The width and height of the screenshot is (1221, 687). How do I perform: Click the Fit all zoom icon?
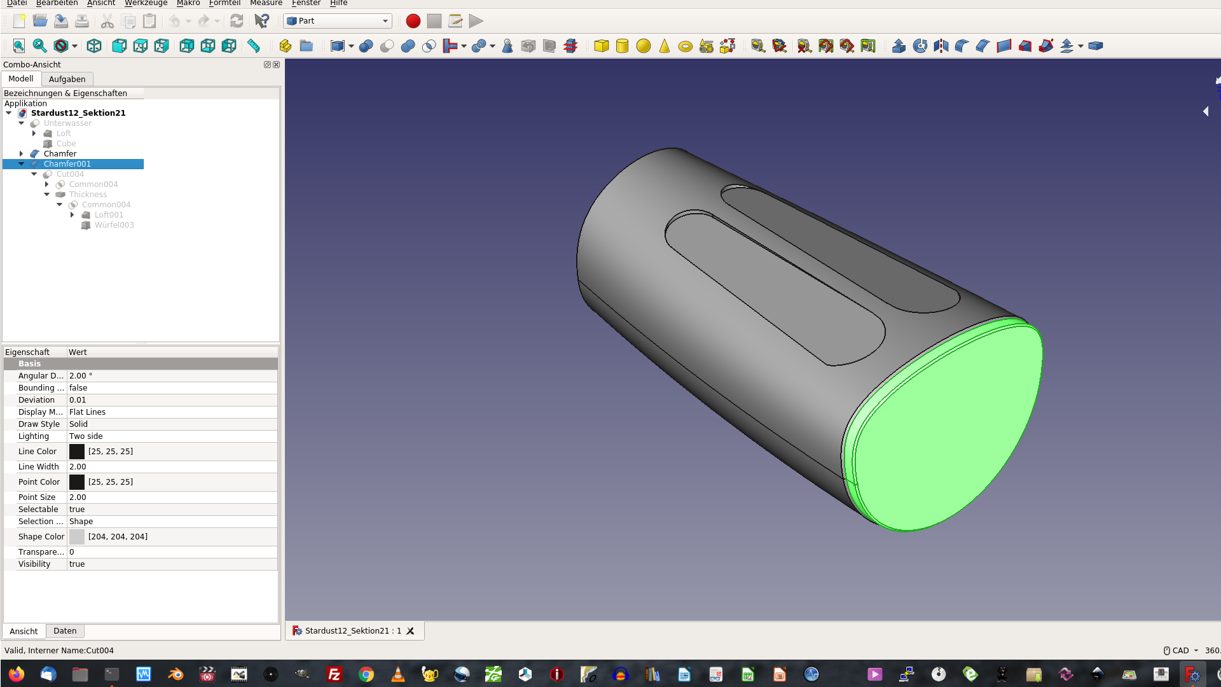click(x=18, y=46)
